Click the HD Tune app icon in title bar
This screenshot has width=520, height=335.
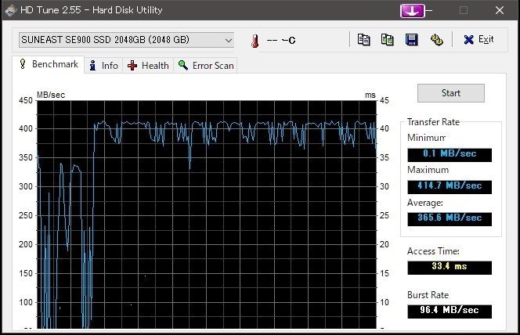coord(11,10)
